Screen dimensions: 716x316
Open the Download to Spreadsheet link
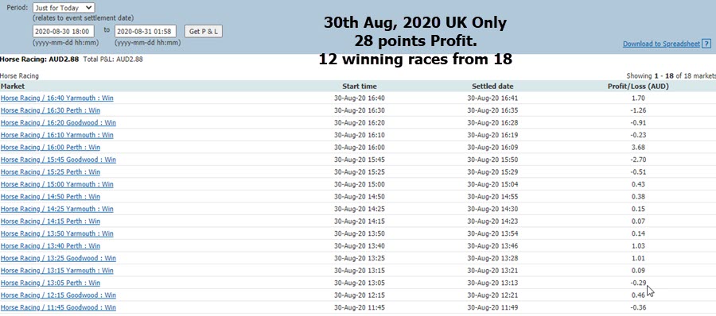tap(661, 44)
